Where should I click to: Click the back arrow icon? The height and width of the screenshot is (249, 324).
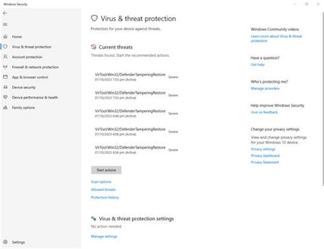tap(5, 13)
